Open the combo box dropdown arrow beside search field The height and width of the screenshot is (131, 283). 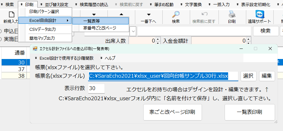(x=133, y=31)
